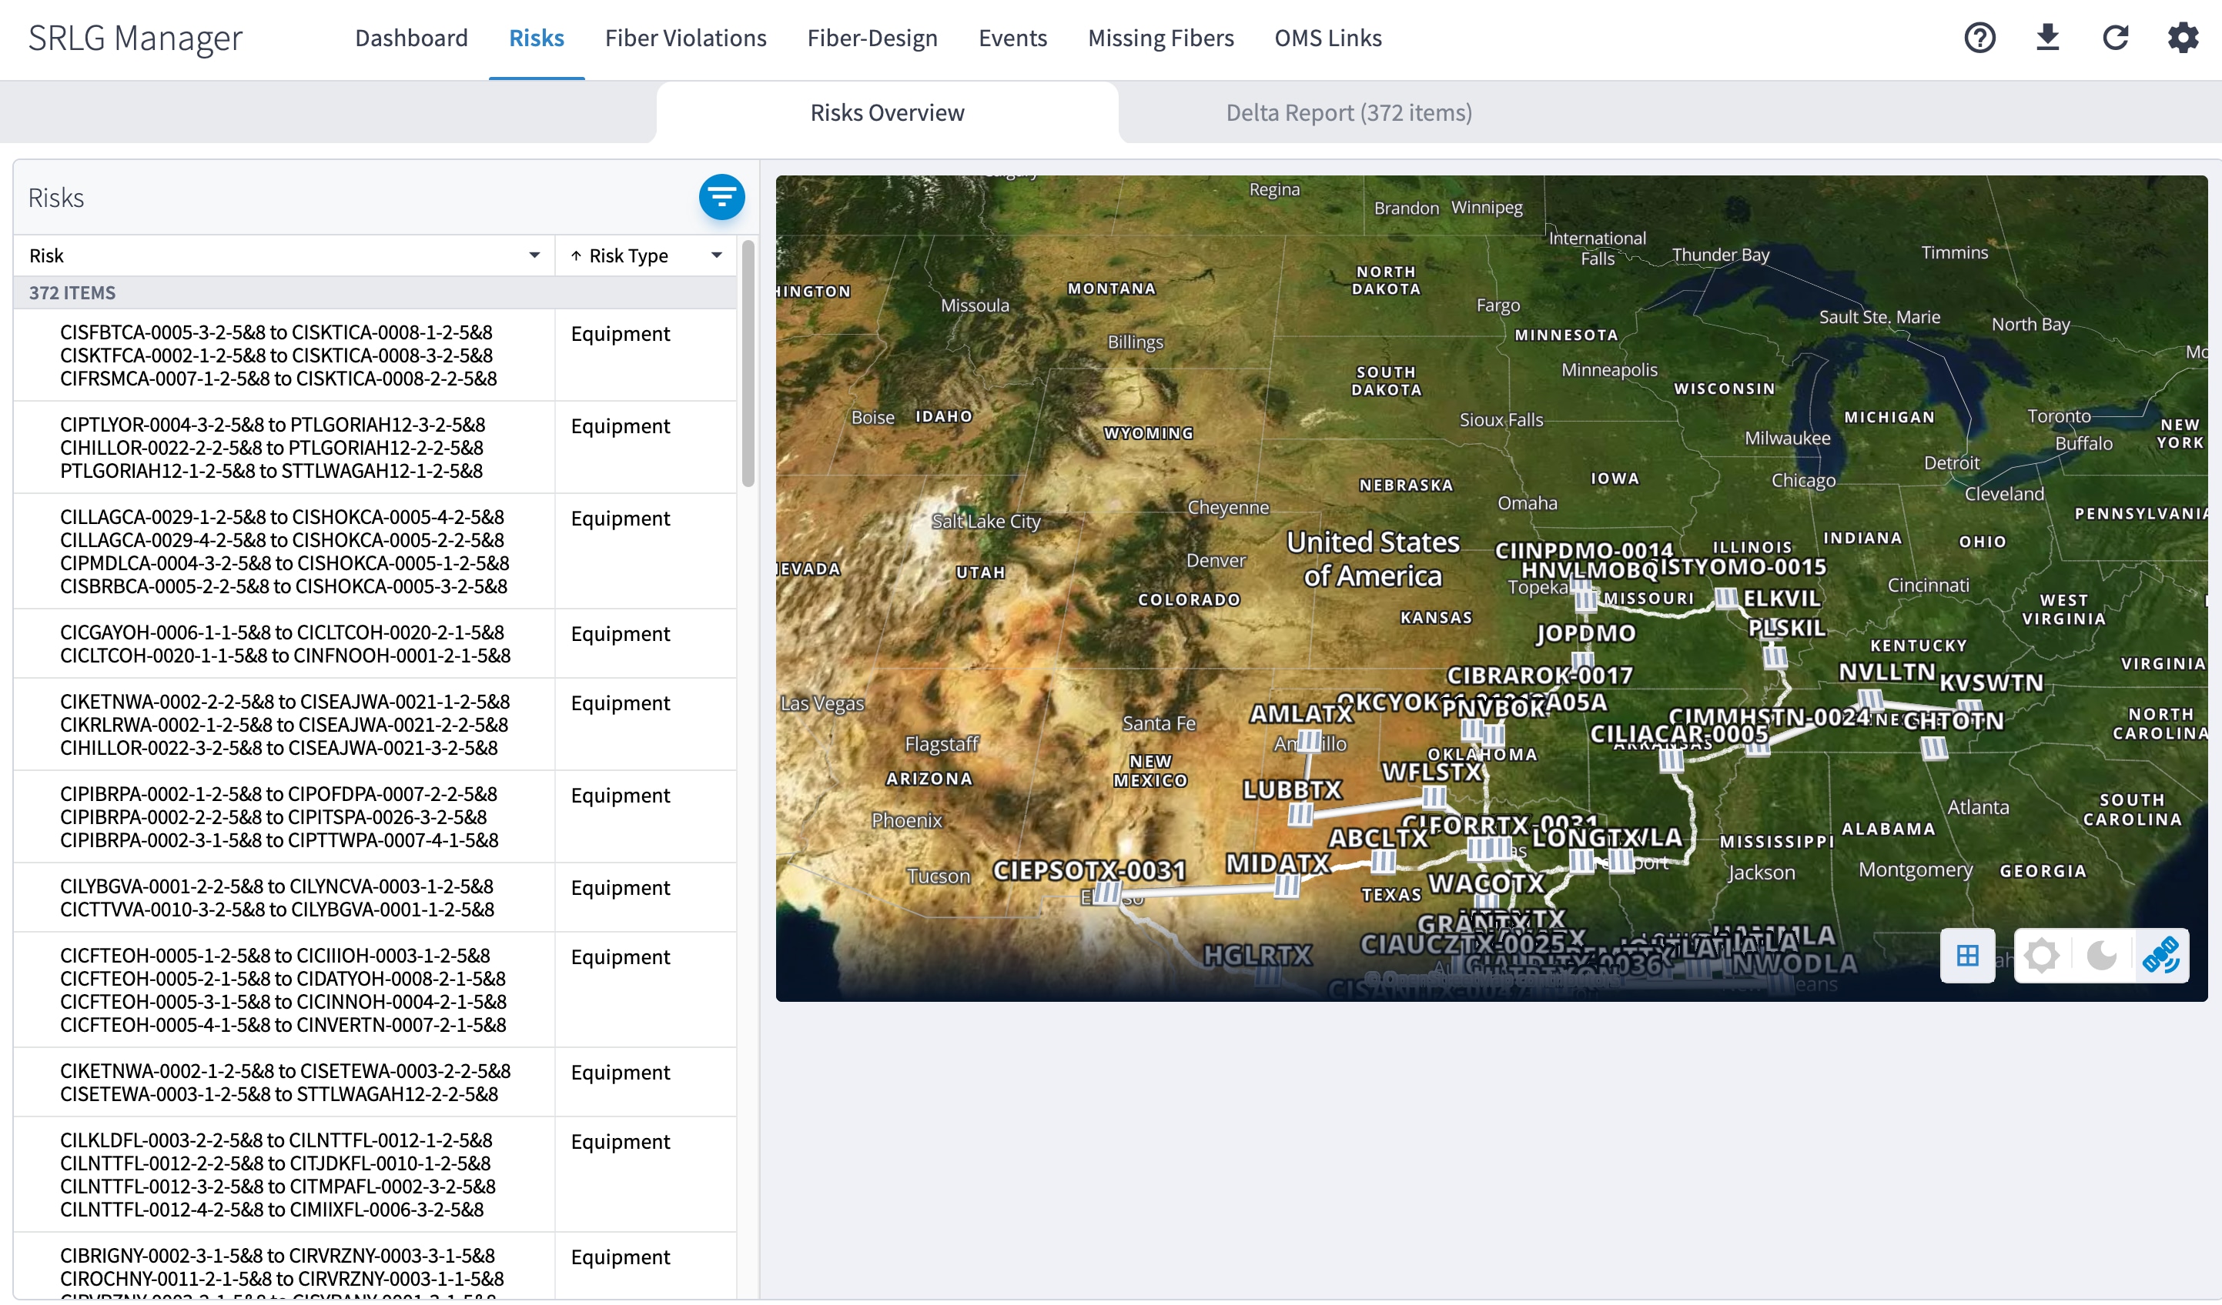Switch map to dark mode with moon icon
The image size is (2222, 1305).
click(x=2101, y=955)
